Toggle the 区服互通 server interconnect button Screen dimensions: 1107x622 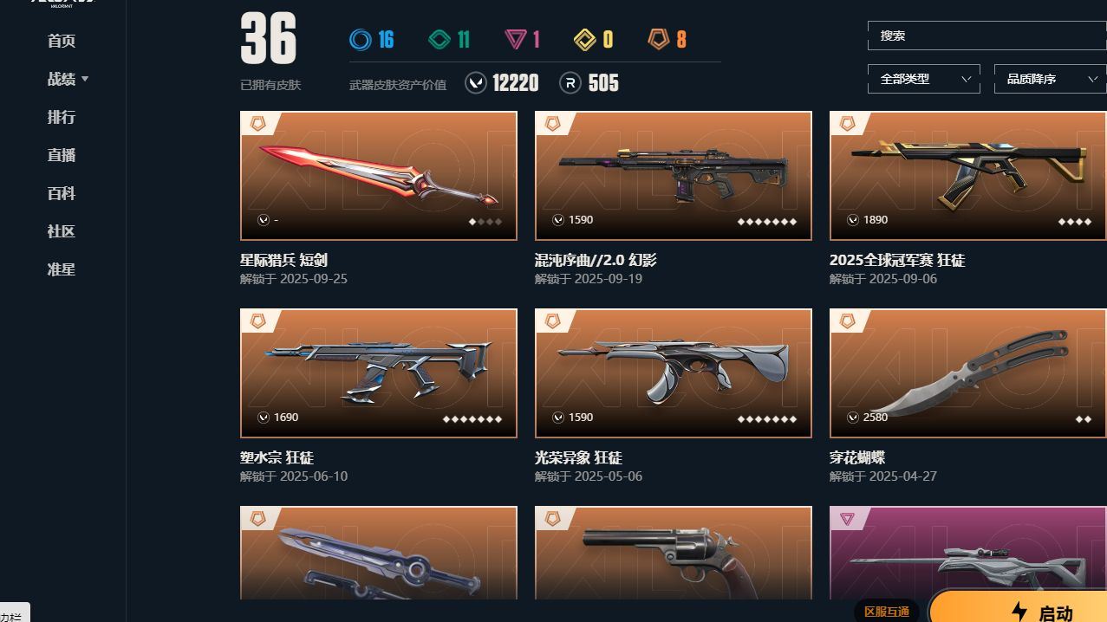[x=886, y=611]
